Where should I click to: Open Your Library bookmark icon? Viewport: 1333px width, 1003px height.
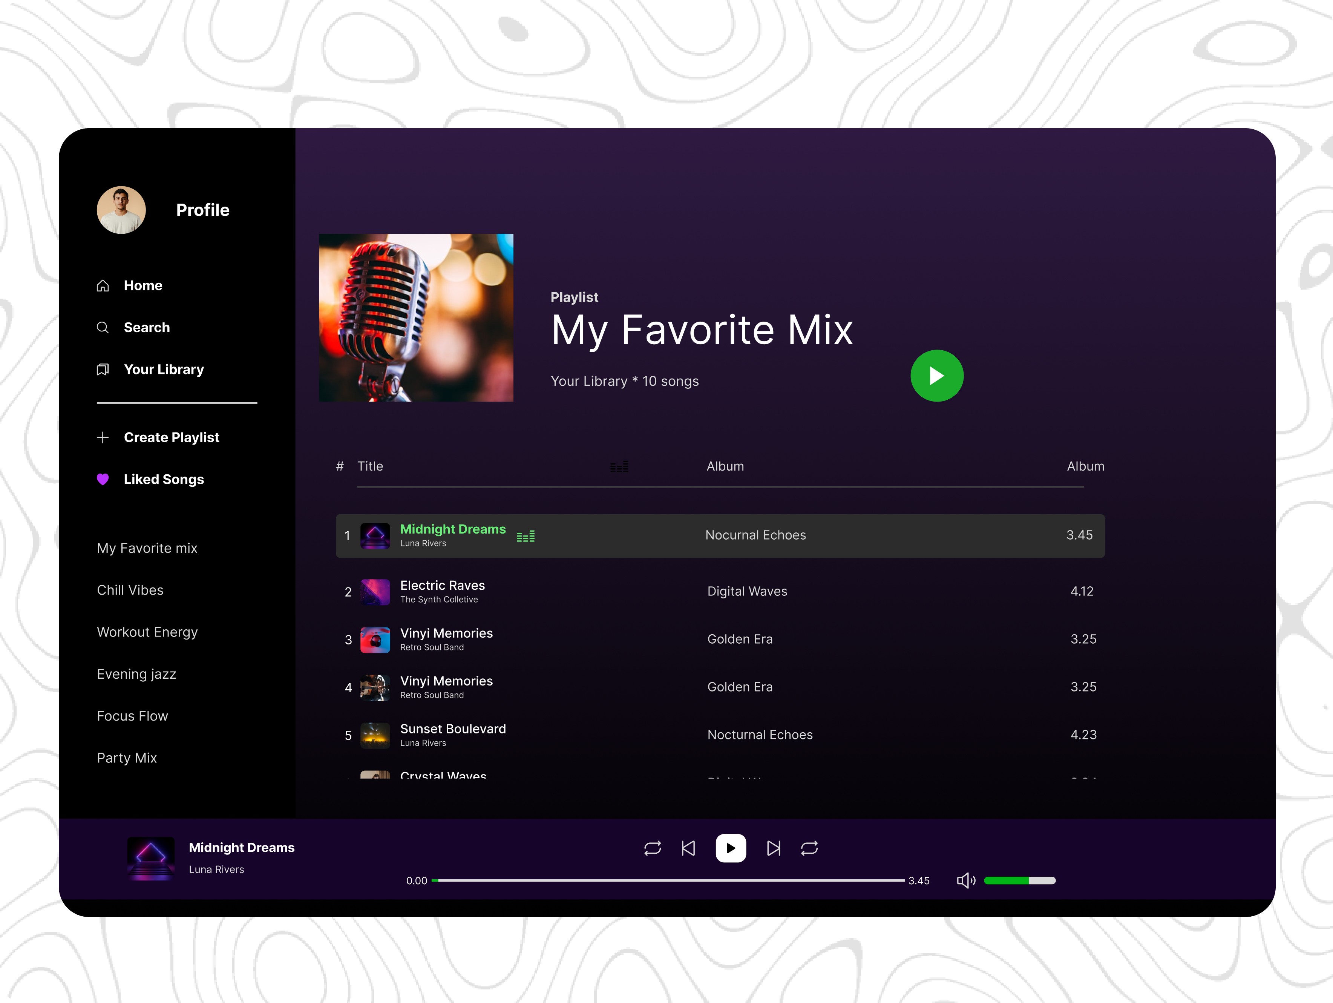(103, 370)
